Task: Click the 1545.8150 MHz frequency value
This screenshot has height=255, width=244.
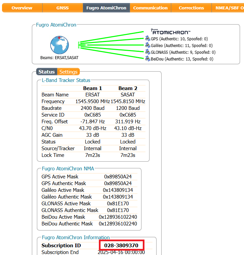Action: [128, 101]
